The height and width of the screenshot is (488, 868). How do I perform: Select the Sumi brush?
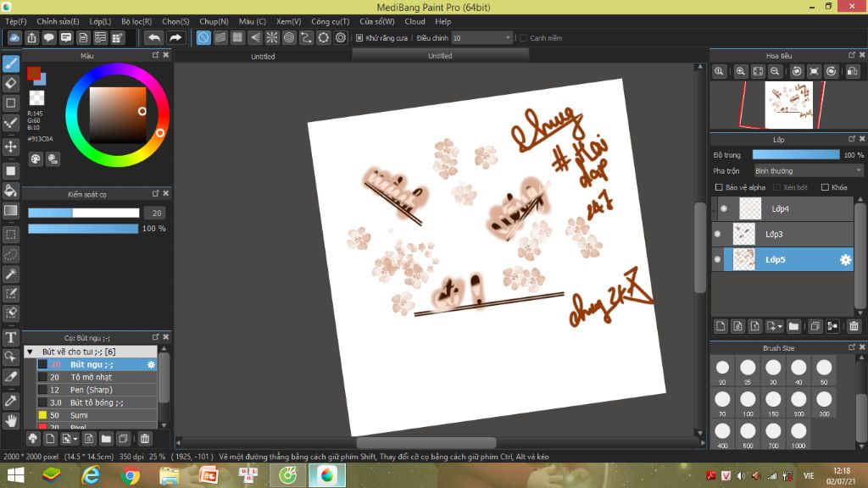[x=97, y=415]
